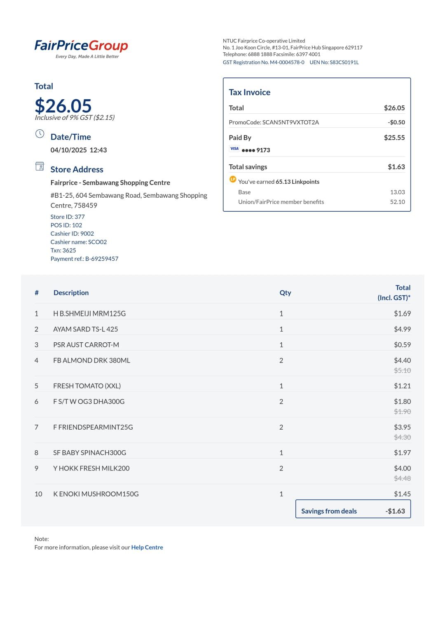Click Union/FairPrice member benefits label
Viewport: 445px width, 629px height.
click(x=281, y=202)
